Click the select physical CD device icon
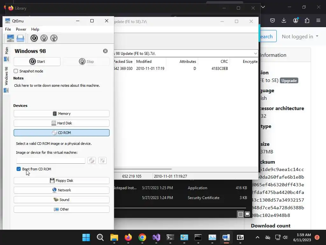 point(92,160)
